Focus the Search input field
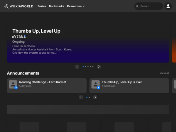Viewport: 176px width, 132px height. [148, 6]
